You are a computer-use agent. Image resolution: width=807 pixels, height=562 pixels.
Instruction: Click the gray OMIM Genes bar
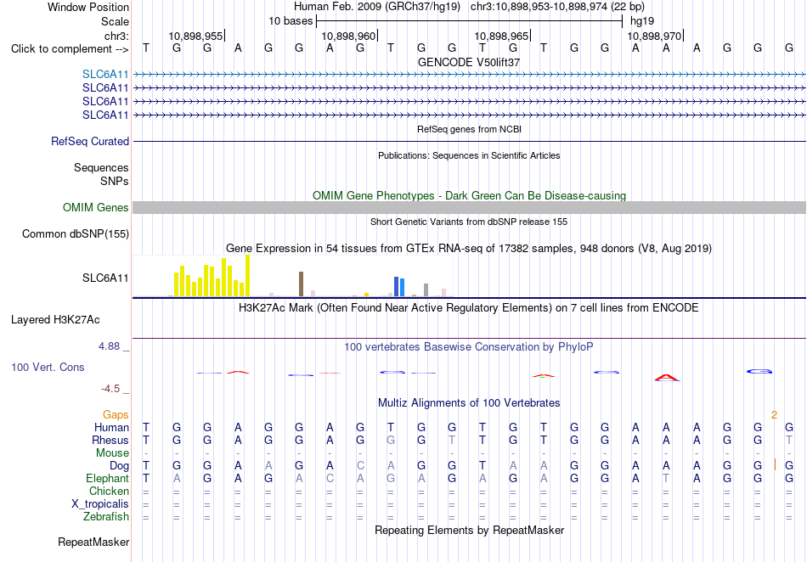pyautogui.click(x=470, y=208)
